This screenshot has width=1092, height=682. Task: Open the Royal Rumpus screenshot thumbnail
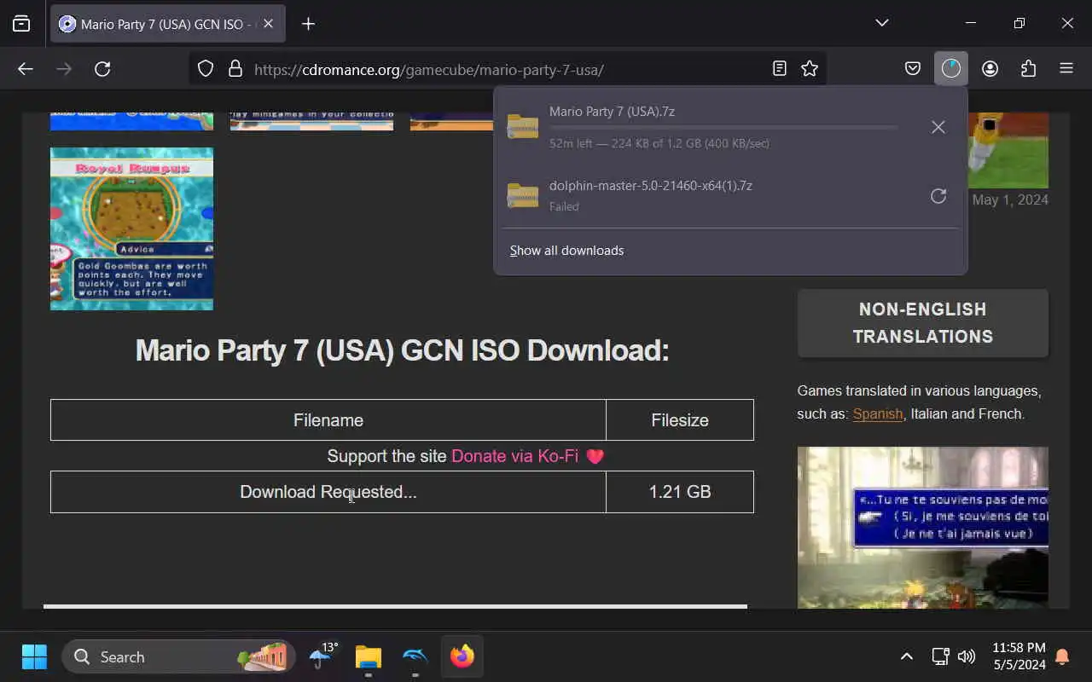pos(131,228)
